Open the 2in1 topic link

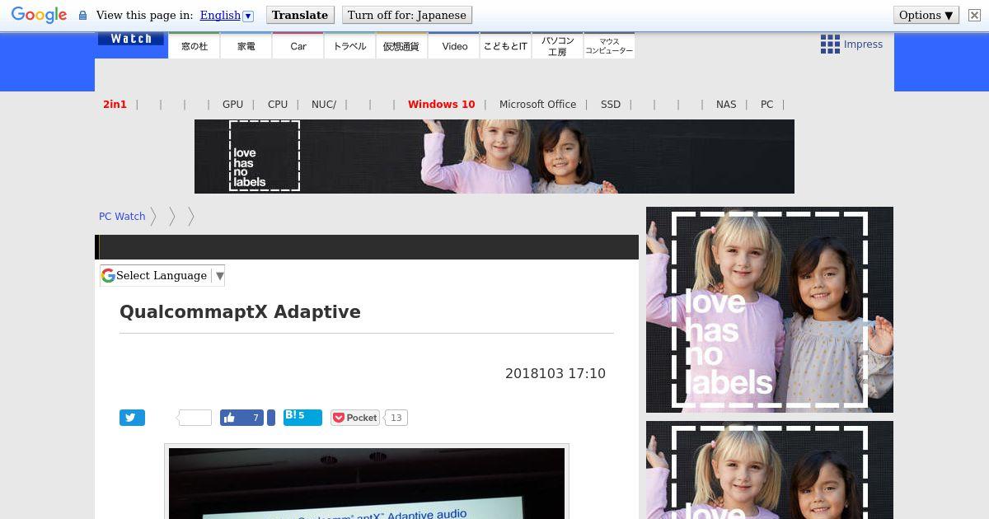[x=115, y=105]
